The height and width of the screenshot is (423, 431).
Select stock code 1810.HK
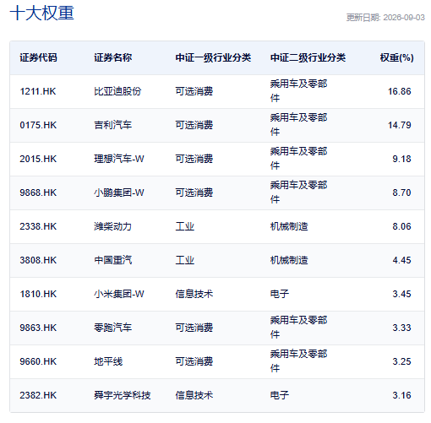point(38,294)
